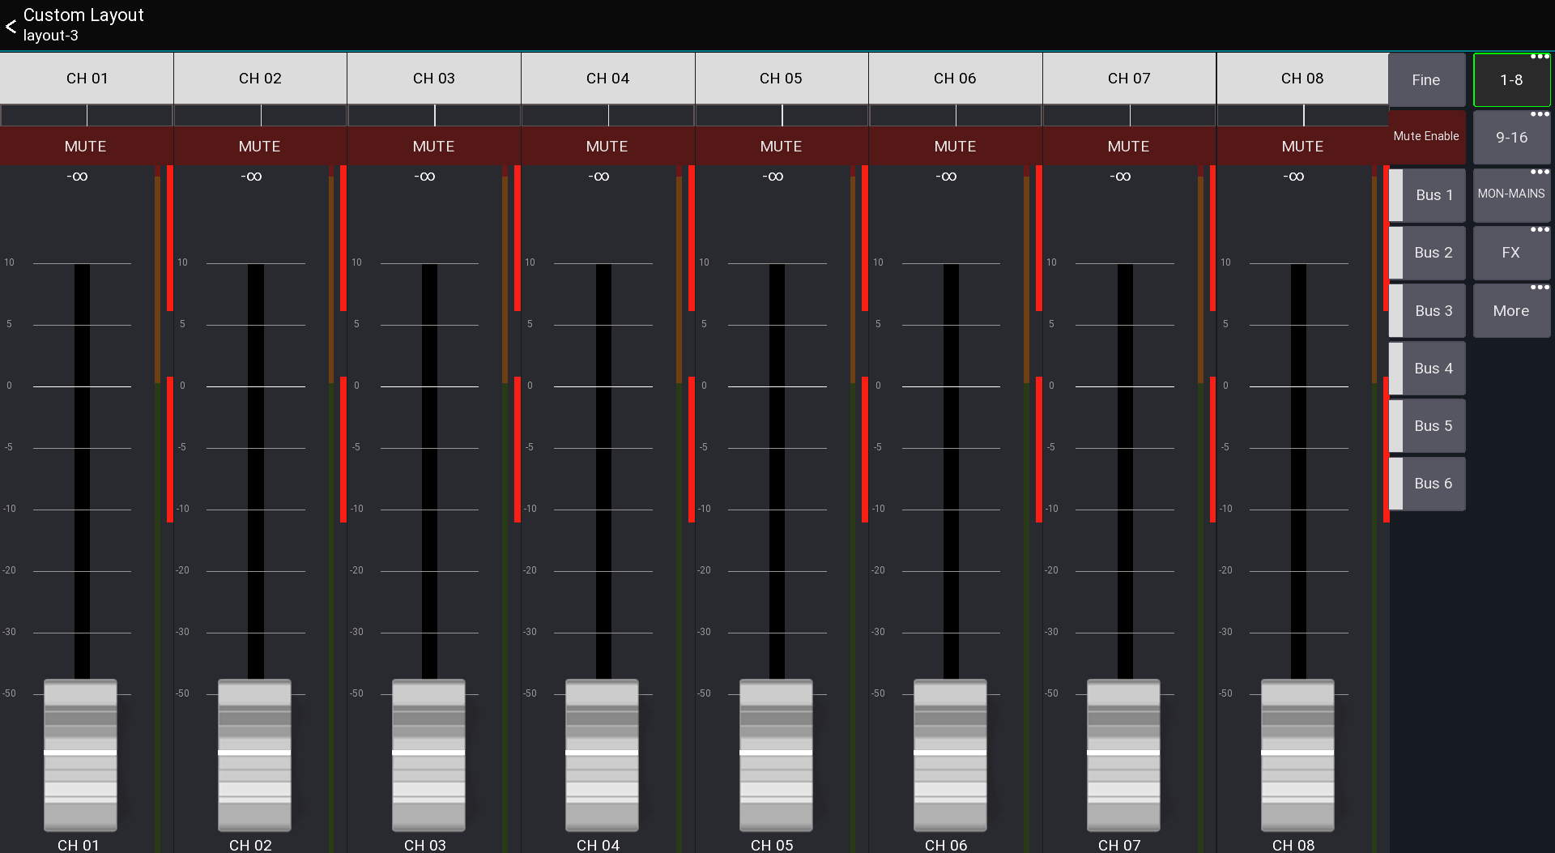
Task: Click the CH 04 channel header button
Action: (607, 79)
